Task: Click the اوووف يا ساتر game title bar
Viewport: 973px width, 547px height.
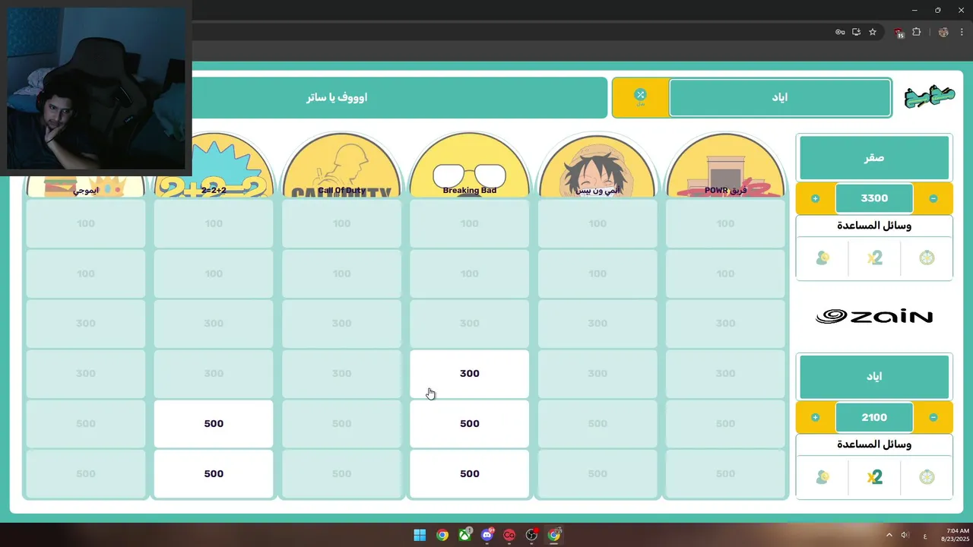Action: tap(337, 97)
